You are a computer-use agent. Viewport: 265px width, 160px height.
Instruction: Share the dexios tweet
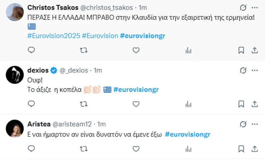254,104
